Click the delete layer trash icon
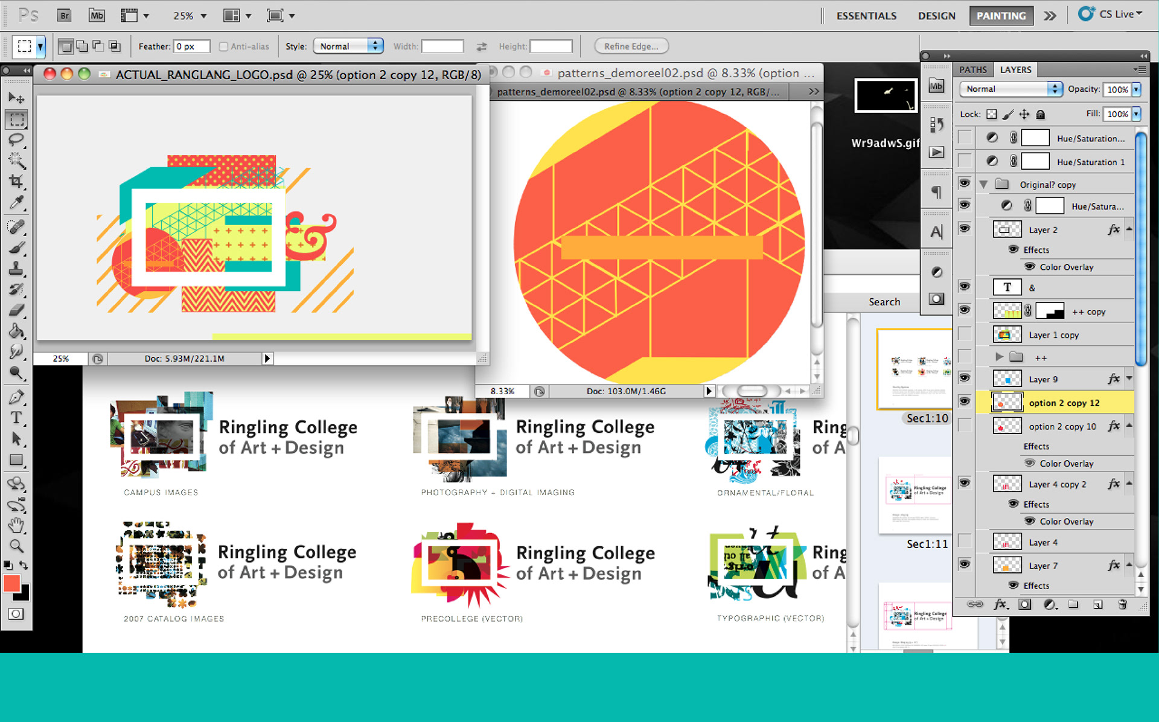1159x722 pixels. [x=1122, y=604]
